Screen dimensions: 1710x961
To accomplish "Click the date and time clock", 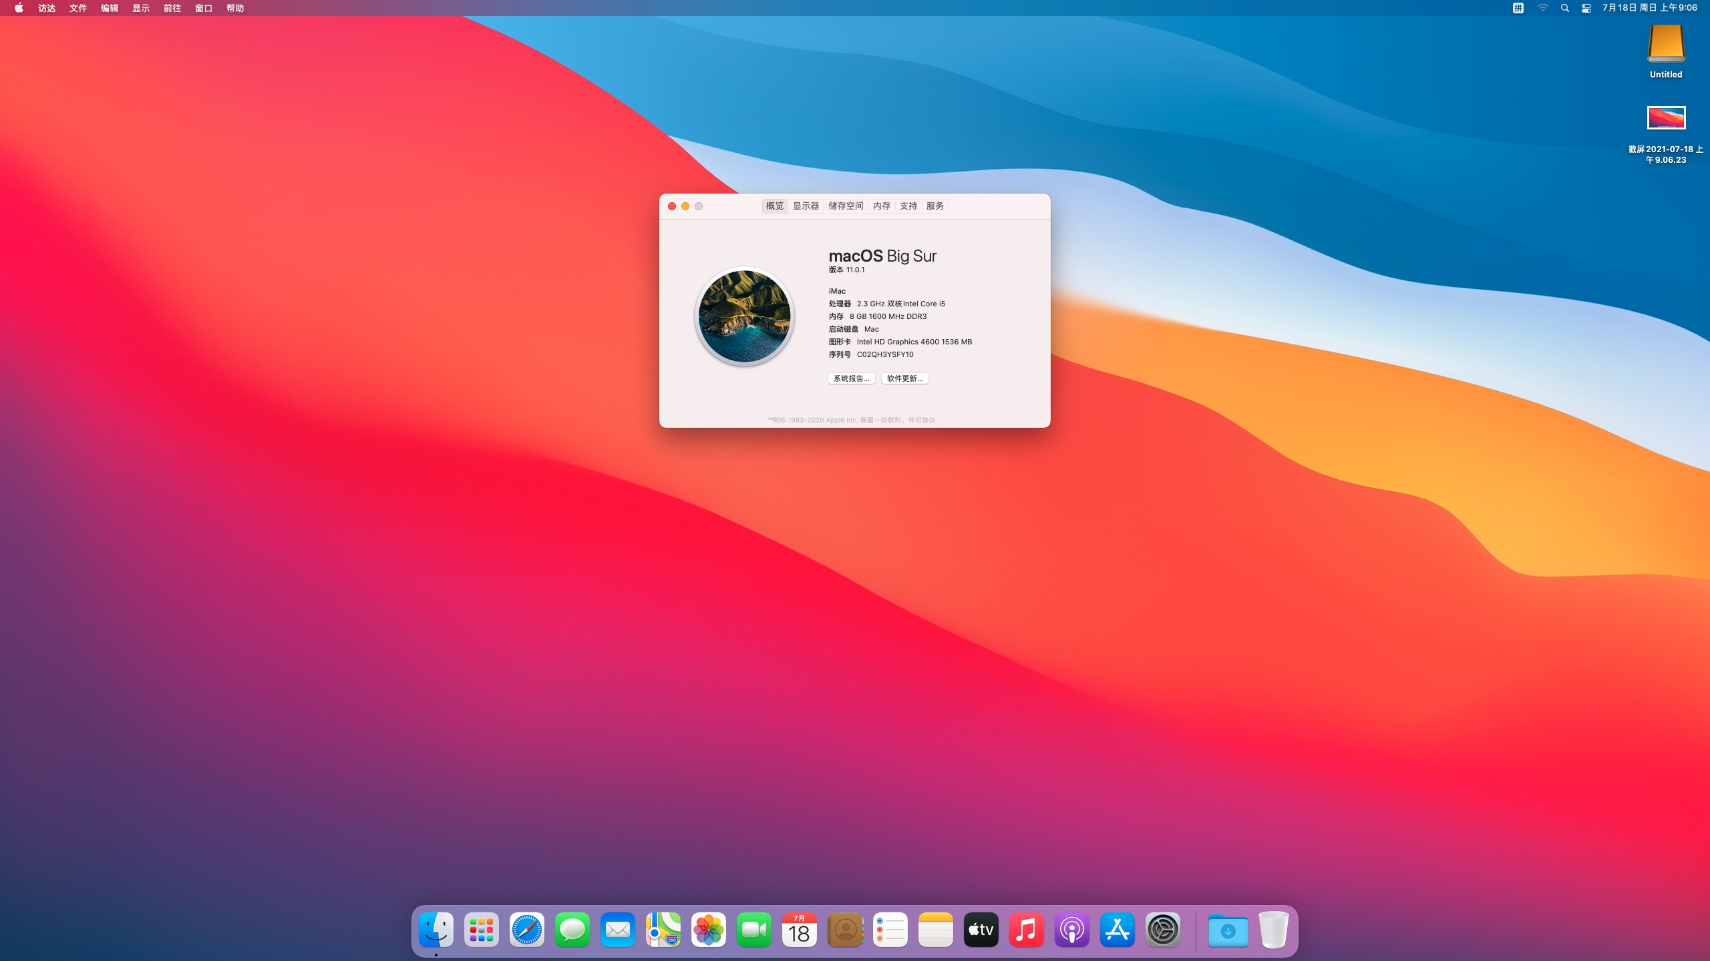I will click(x=1649, y=8).
